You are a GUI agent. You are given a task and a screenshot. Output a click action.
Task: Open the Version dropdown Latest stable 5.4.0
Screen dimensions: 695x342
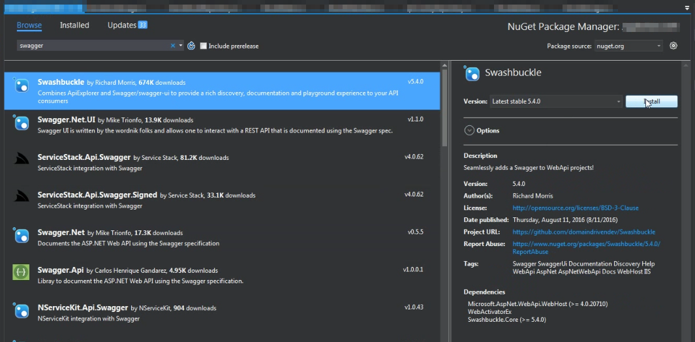556,102
